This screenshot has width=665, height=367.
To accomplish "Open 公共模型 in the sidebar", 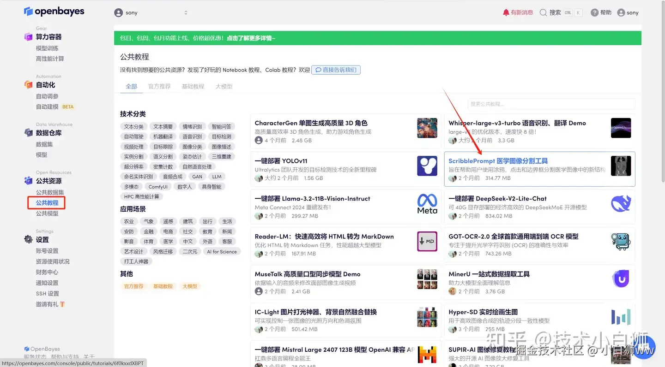I will coord(47,213).
